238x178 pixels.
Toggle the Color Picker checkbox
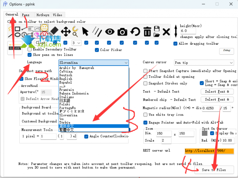[x=97, y=50]
